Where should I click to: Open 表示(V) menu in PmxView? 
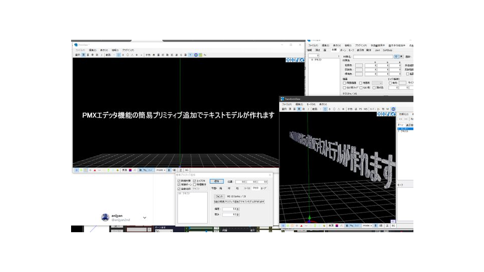tap(104, 50)
